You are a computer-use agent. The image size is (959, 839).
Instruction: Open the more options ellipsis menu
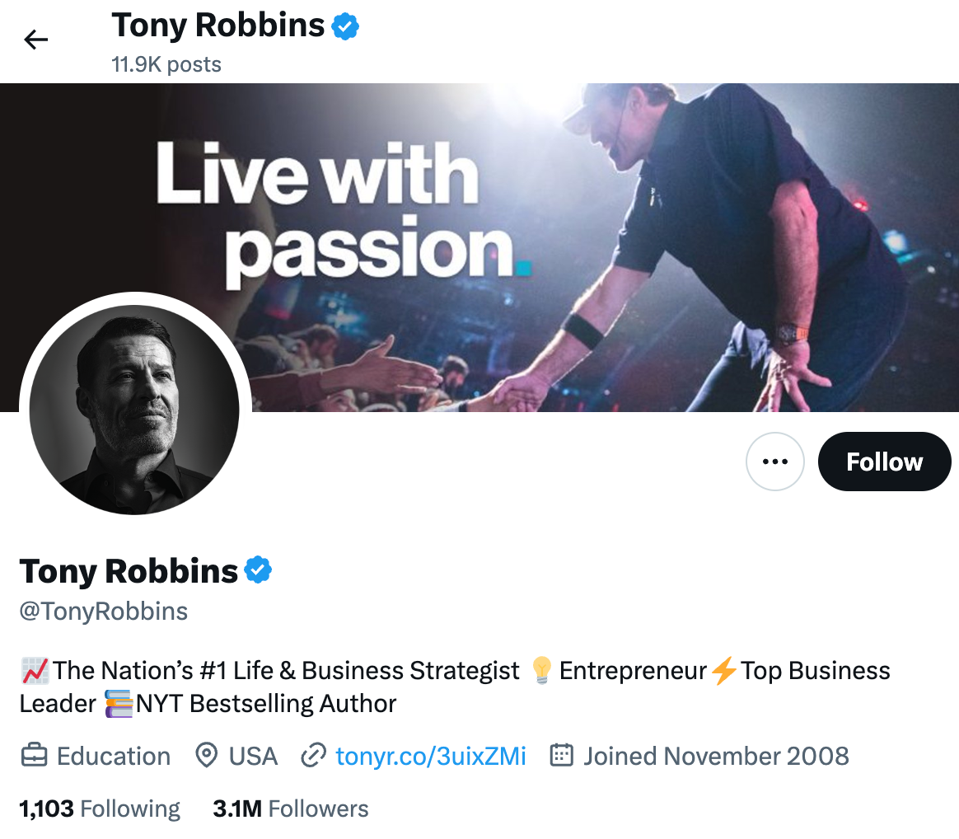(774, 462)
